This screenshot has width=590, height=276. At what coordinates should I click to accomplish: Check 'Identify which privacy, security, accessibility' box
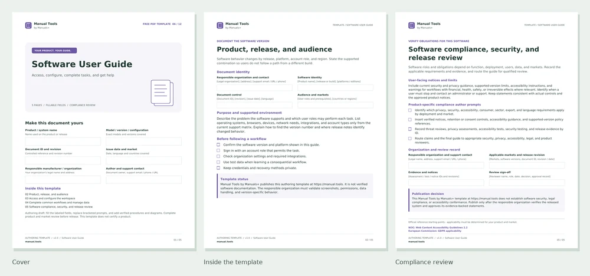(x=410, y=110)
